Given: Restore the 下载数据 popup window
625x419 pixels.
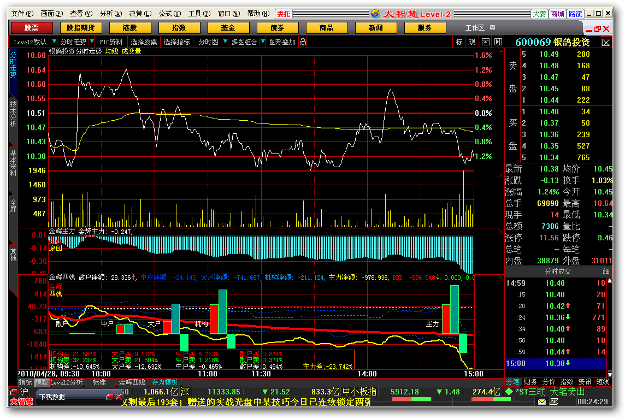Looking at the screenshot, I should point(110,397).
